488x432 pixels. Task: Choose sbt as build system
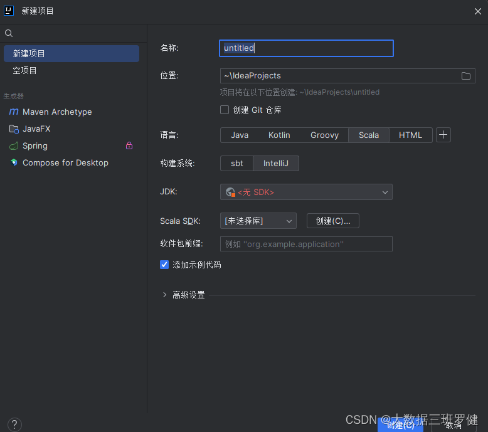coord(237,163)
